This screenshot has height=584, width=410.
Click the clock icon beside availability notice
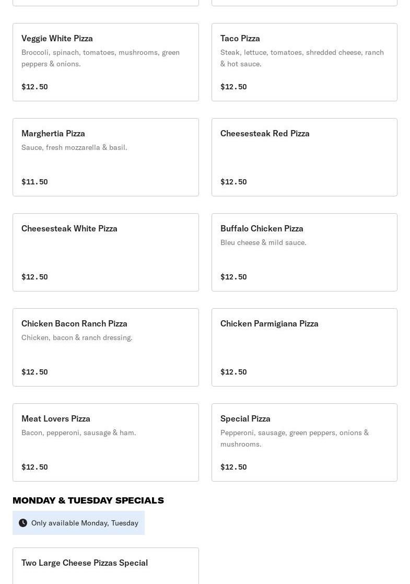[x=23, y=523]
